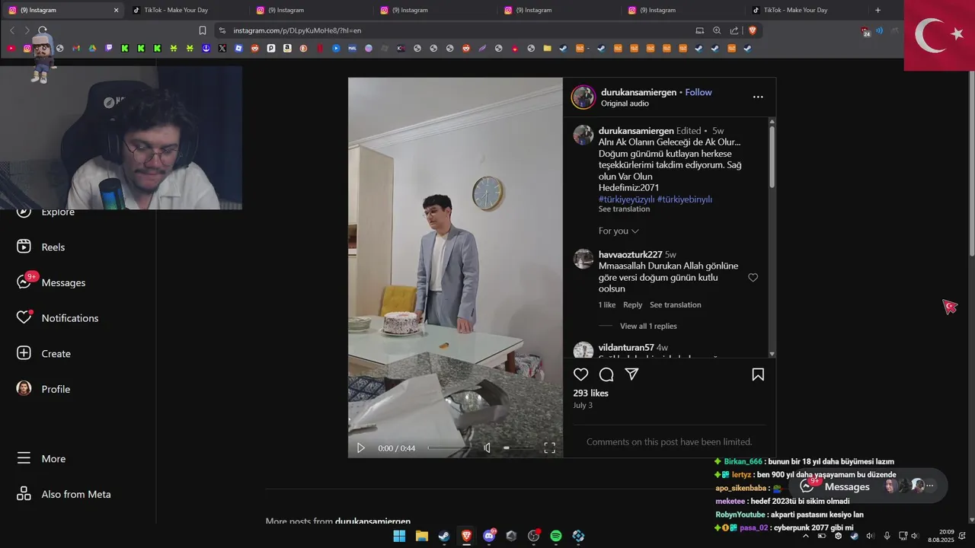Image resolution: width=975 pixels, height=548 pixels.
Task: Reply to havvaozturk227's comment
Action: (632, 304)
